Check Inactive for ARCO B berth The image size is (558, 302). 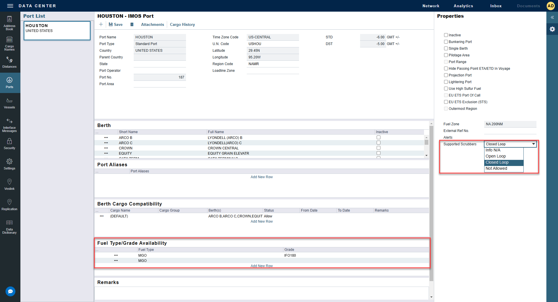point(378,137)
